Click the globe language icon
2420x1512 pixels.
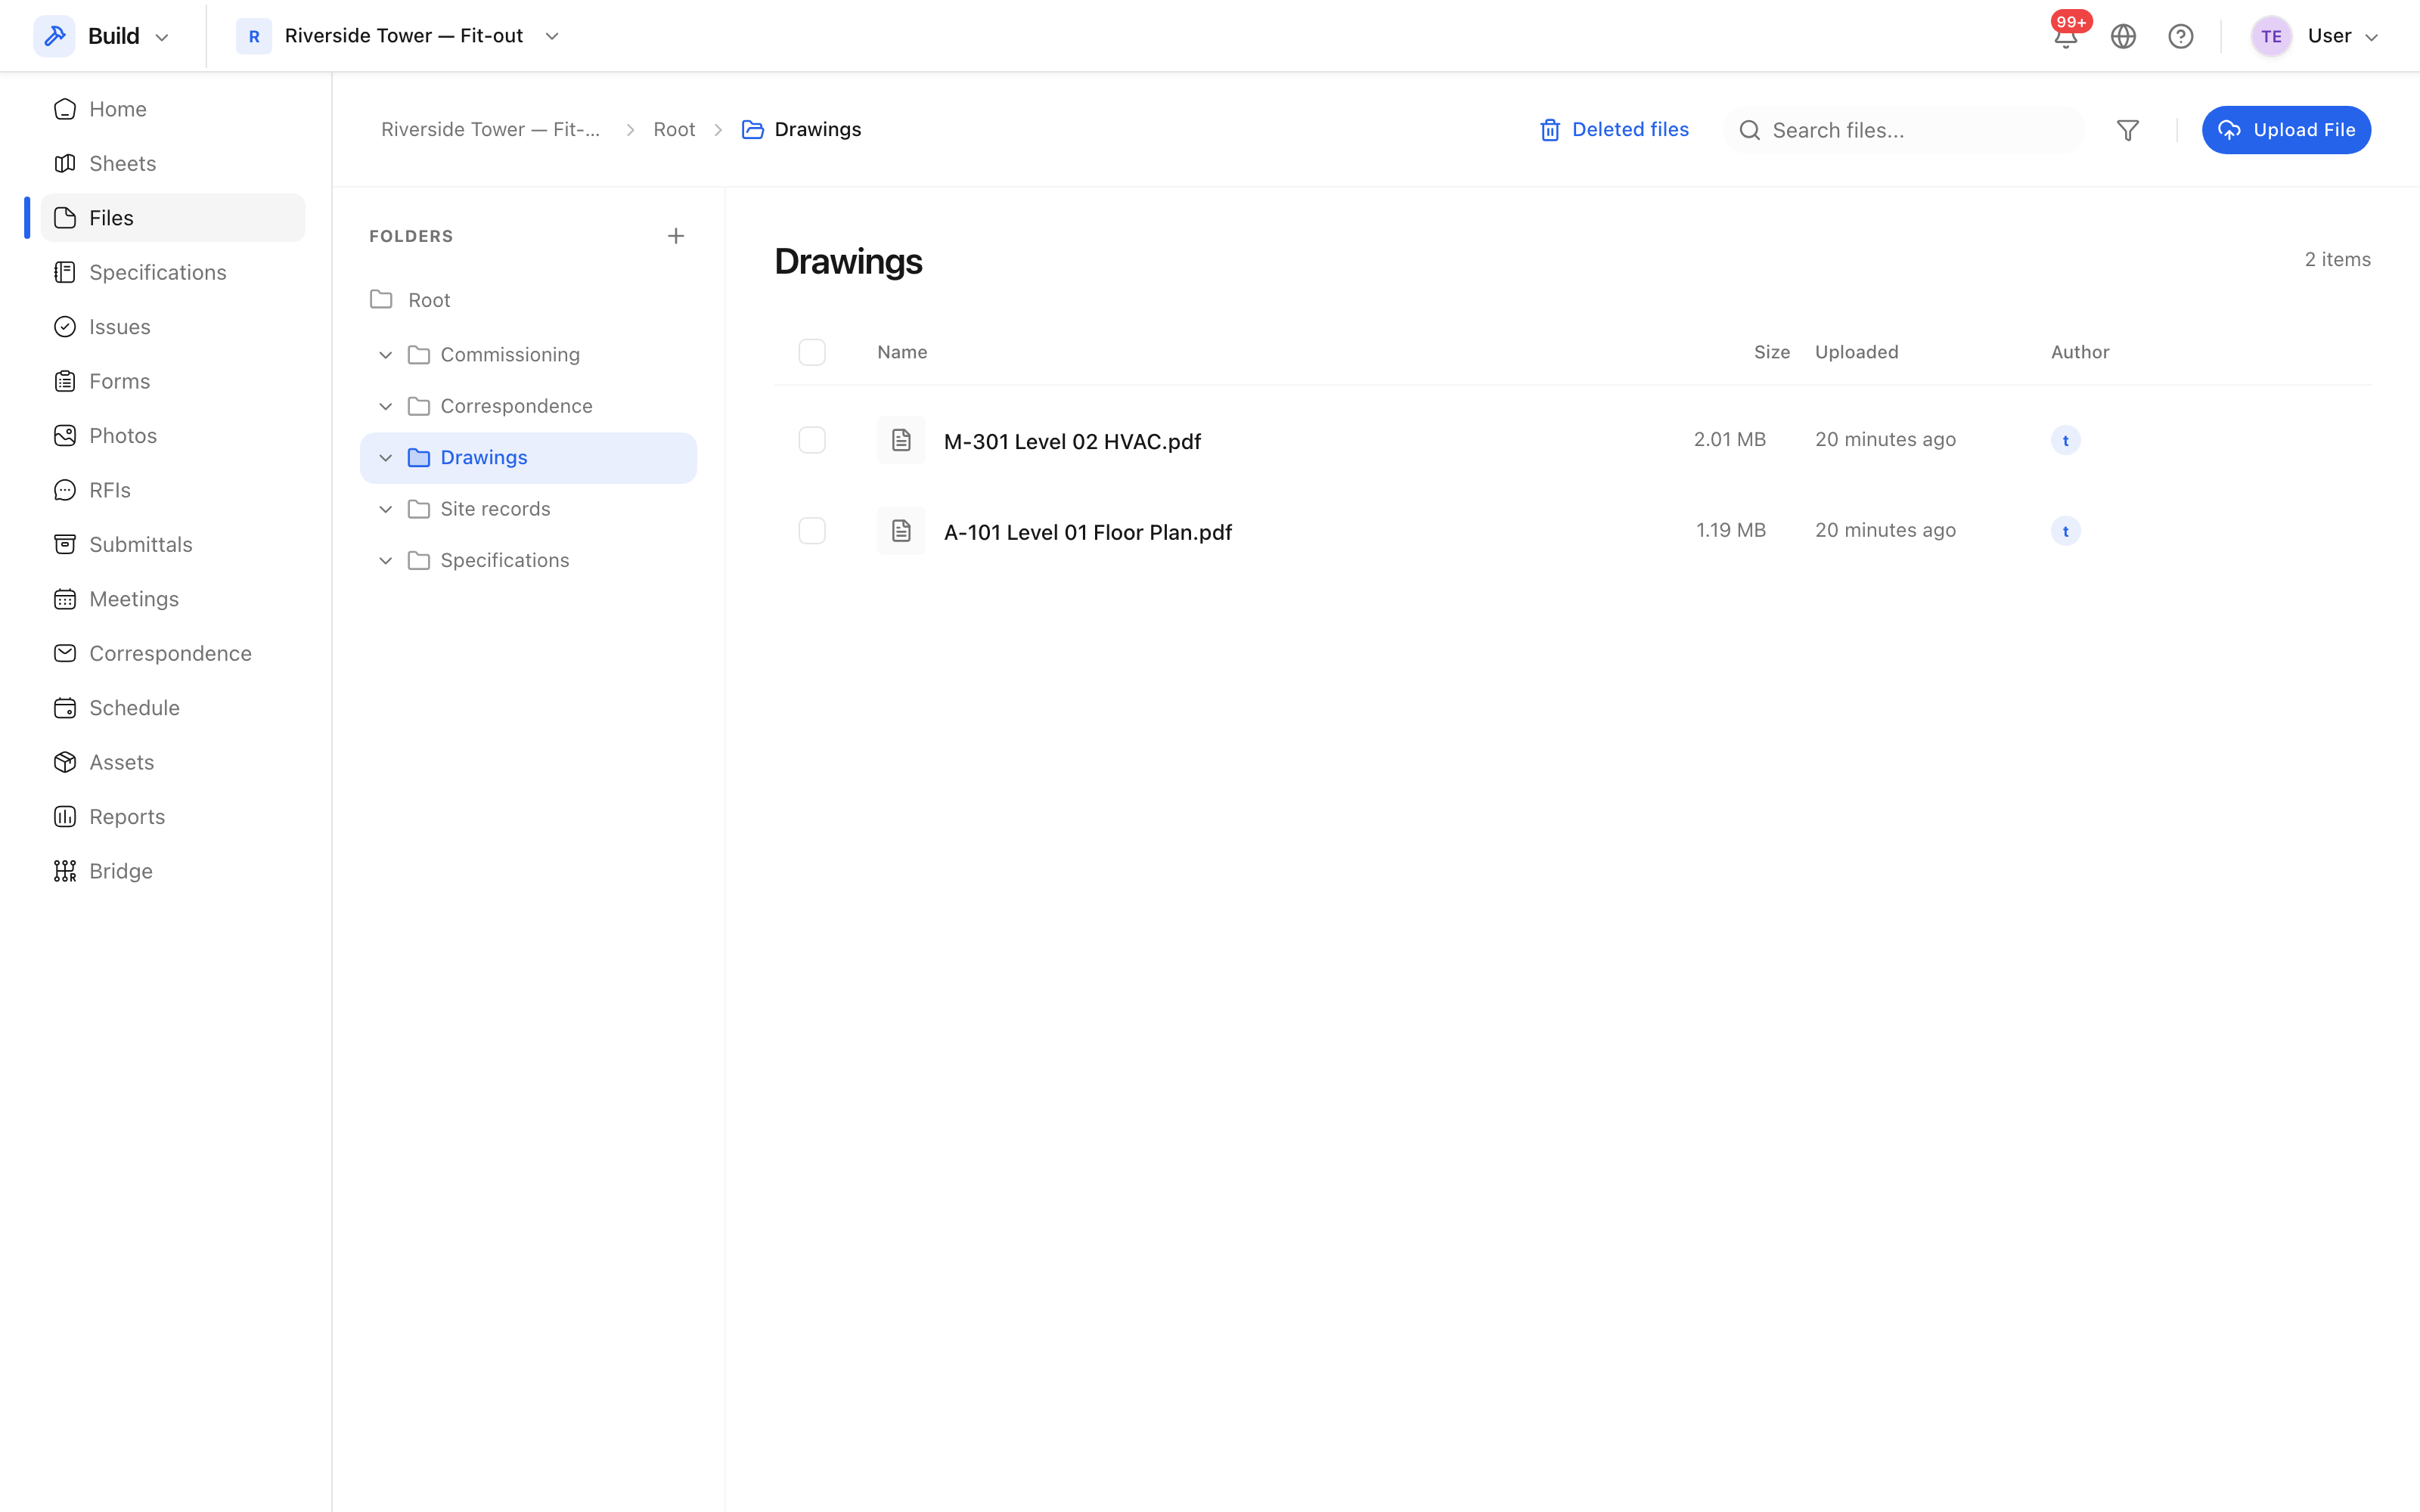[2123, 37]
